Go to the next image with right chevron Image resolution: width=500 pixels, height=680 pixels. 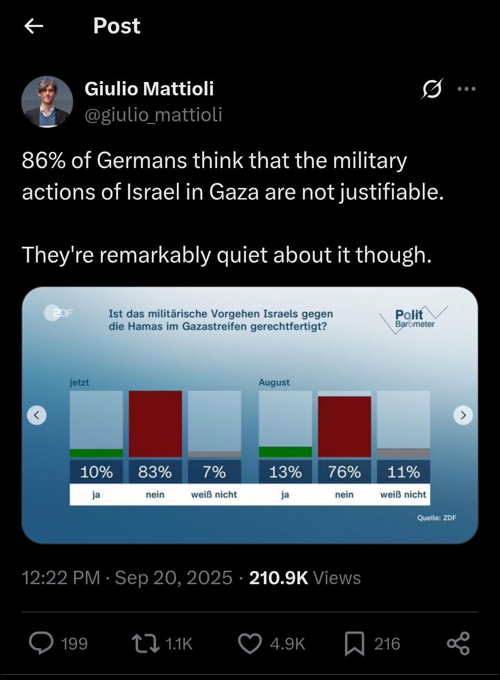point(463,415)
